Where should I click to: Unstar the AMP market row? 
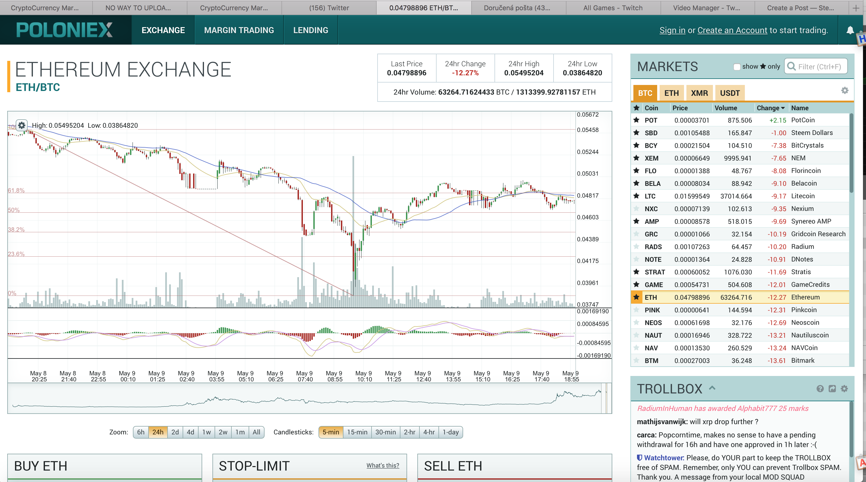[x=636, y=221]
